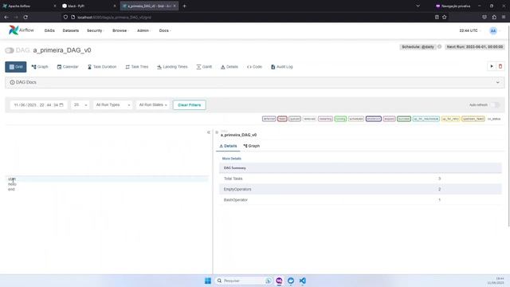Switch to the Grid view tab
Viewport: 510px width, 287px height.
coord(16,67)
